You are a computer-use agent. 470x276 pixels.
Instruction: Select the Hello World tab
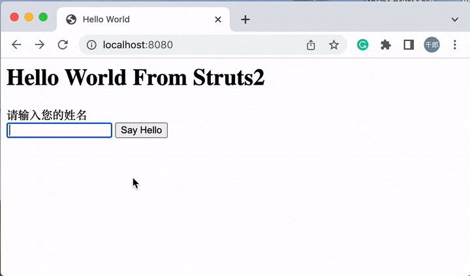[143, 20]
